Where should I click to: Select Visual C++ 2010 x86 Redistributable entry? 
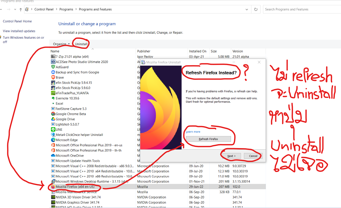tap(95, 176)
